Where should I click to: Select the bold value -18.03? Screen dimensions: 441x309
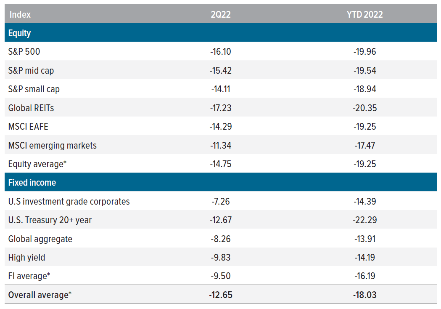coord(364,295)
